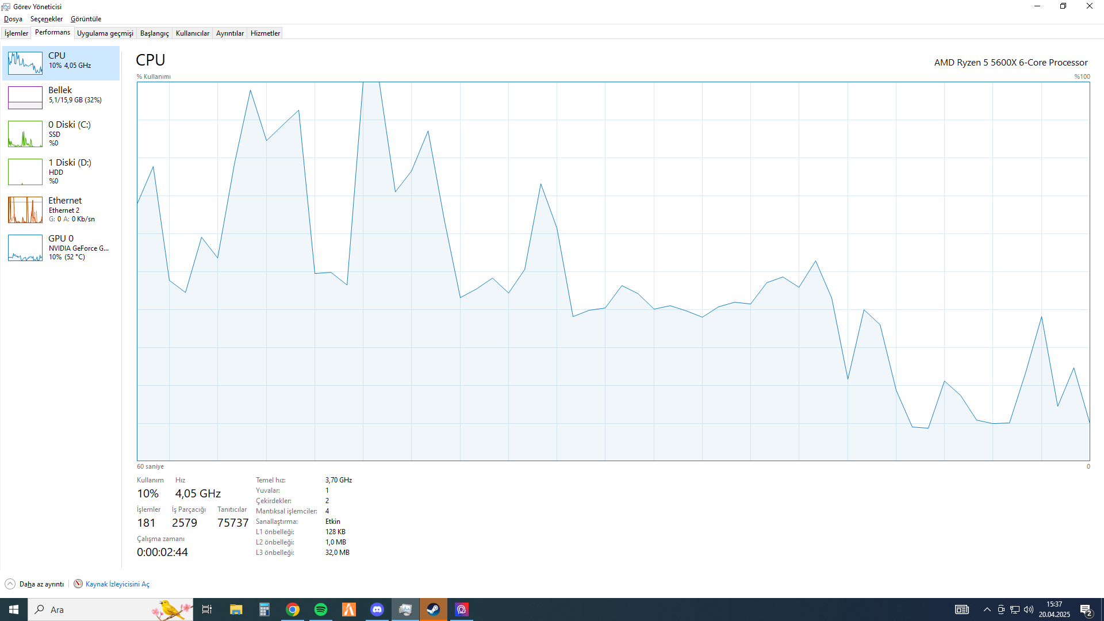Click the volume speaker tray icon

pyautogui.click(x=1029, y=609)
